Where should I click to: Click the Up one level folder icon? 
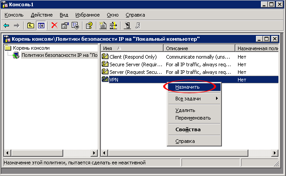click(x=30, y=26)
